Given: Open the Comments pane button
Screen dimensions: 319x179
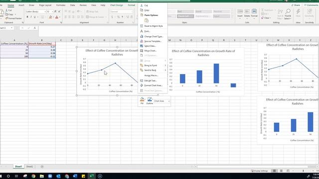Looking at the screenshot, I should (x=311, y=5).
